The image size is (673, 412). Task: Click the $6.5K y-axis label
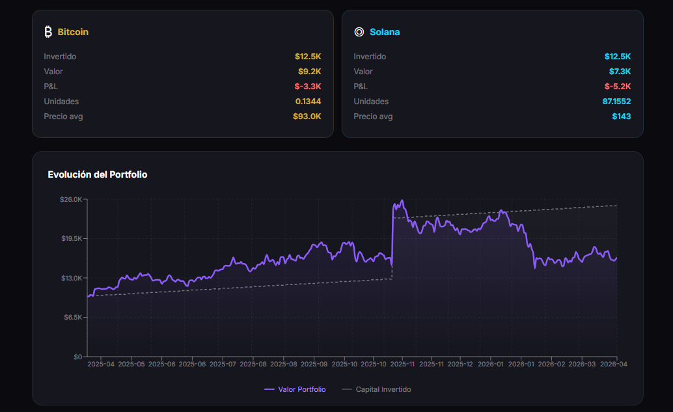(73, 317)
